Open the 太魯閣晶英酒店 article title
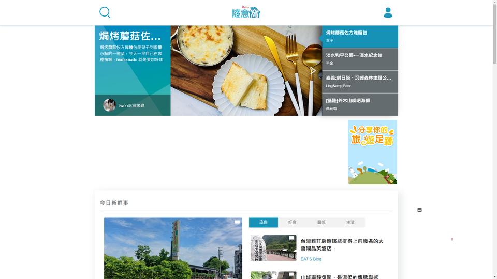The image size is (497, 279). coord(342,245)
